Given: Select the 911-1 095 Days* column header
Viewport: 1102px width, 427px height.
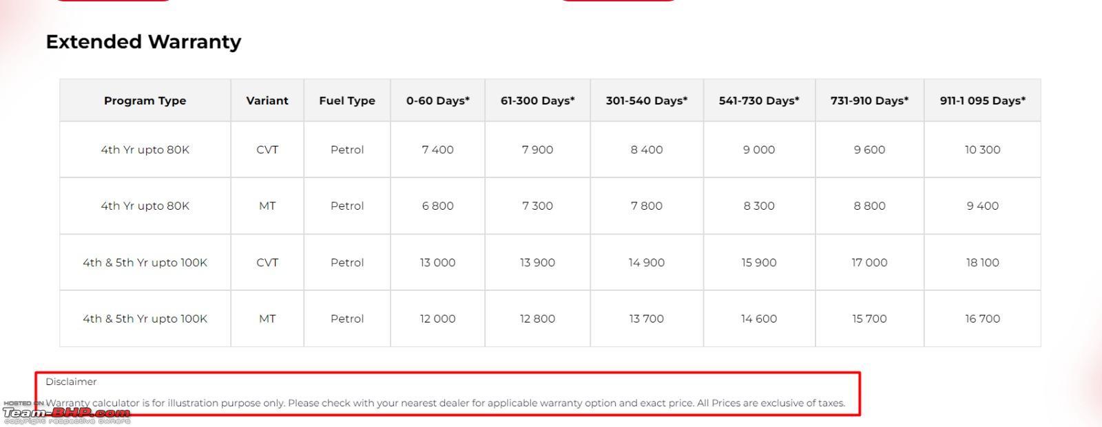Looking at the screenshot, I should [x=983, y=100].
